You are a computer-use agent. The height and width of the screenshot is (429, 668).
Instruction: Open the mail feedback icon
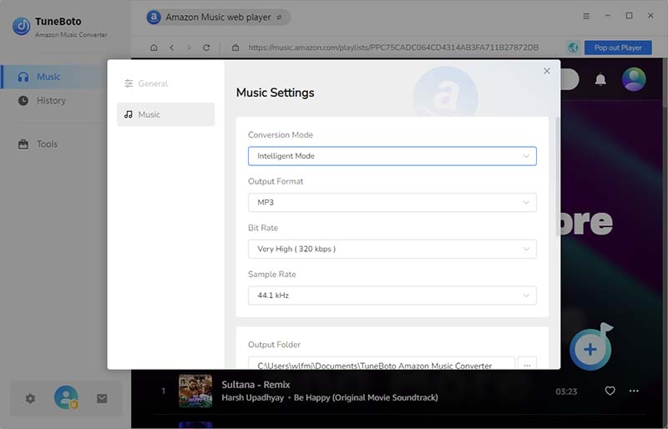[102, 399]
